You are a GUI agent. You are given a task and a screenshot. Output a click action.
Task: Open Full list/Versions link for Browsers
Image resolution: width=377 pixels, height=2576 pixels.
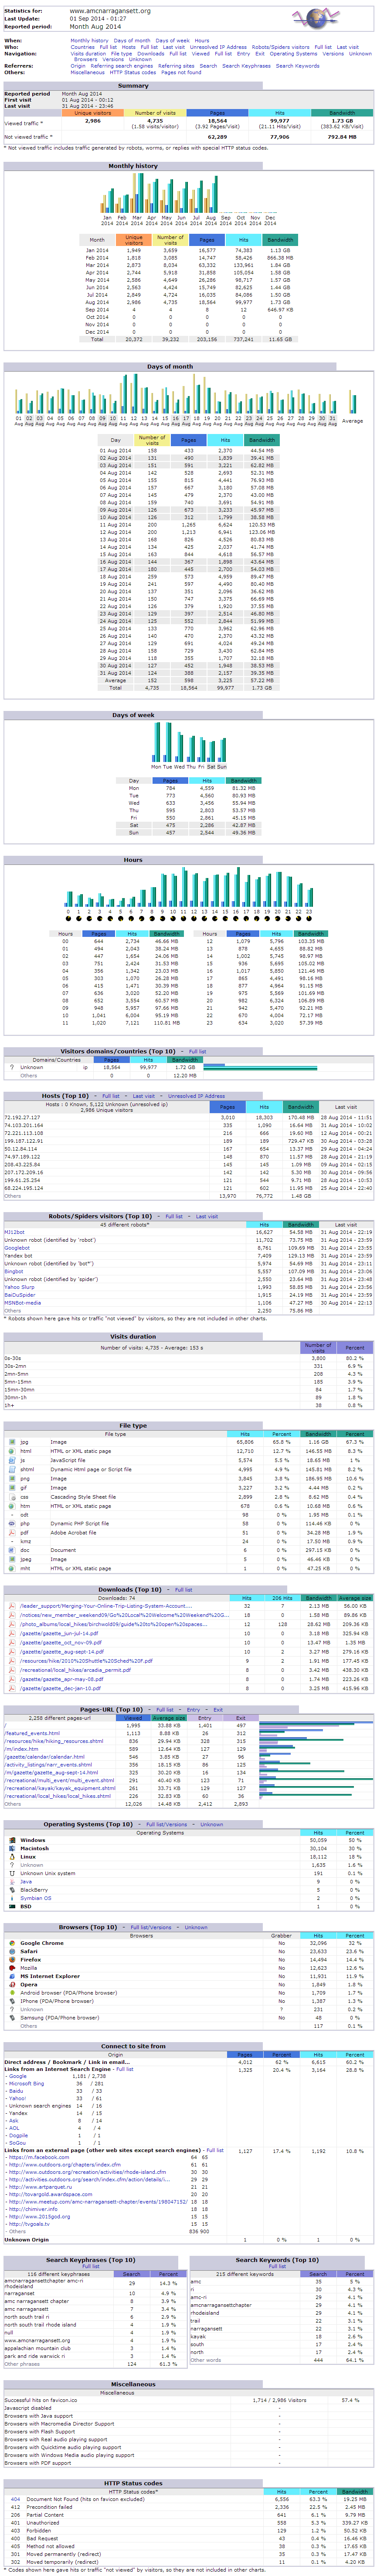click(150, 1927)
